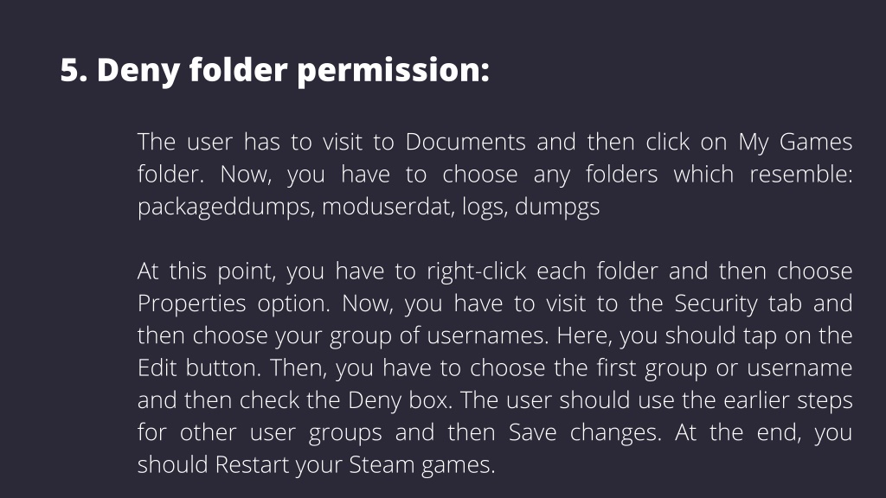Click the word "usernames."
Screen dimensions: 886x498
[x=488, y=336]
